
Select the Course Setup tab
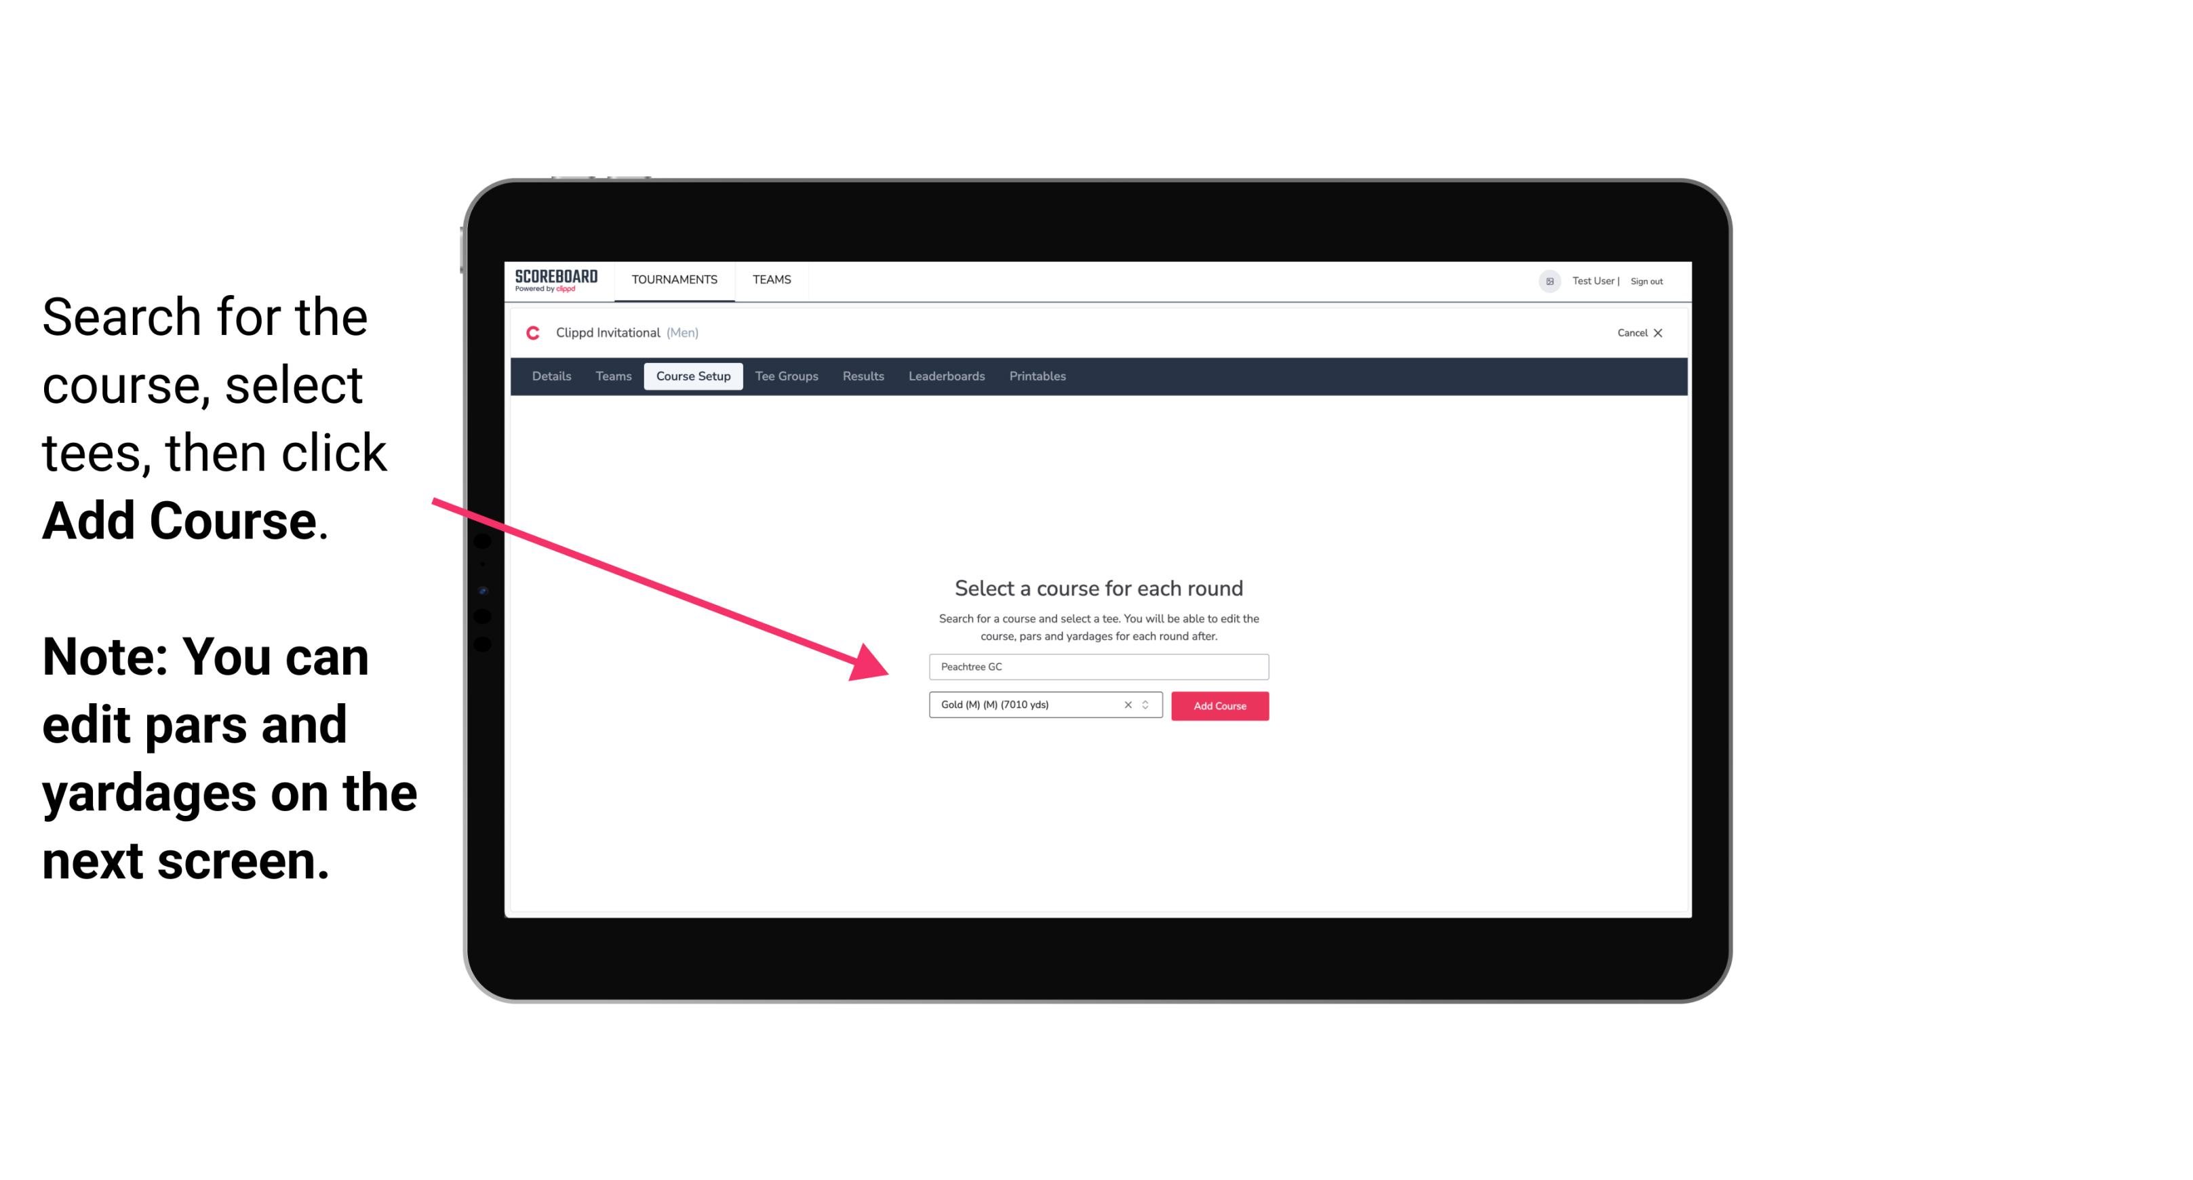pyautogui.click(x=694, y=376)
